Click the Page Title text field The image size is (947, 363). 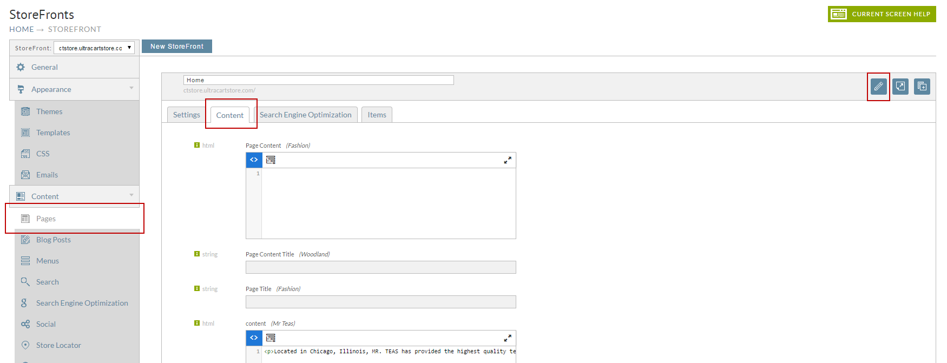coord(381,302)
